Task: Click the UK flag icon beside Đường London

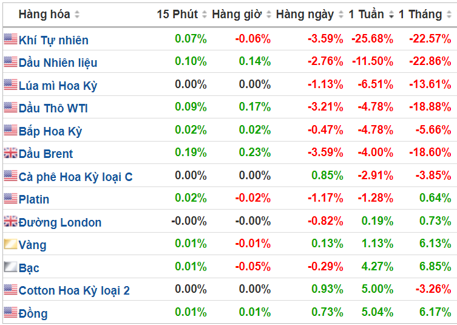Action: tap(10, 221)
